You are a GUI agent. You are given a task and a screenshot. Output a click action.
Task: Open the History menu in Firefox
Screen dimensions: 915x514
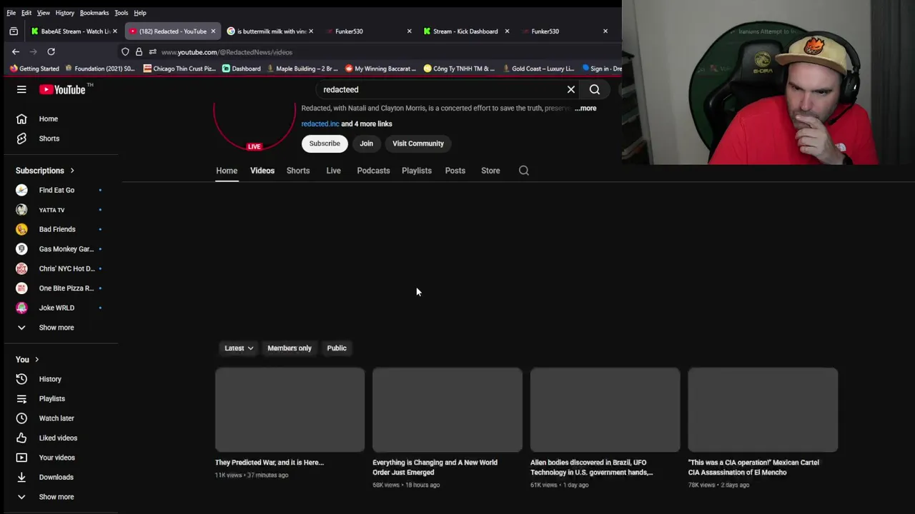coord(64,13)
